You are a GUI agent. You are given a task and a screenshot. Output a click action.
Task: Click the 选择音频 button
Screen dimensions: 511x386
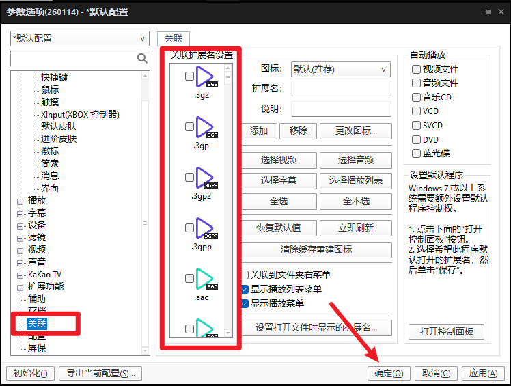pyautogui.click(x=356, y=161)
